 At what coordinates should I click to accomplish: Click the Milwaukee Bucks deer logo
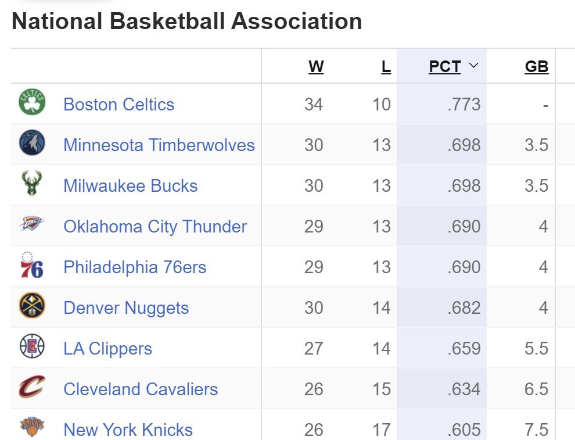tap(32, 184)
